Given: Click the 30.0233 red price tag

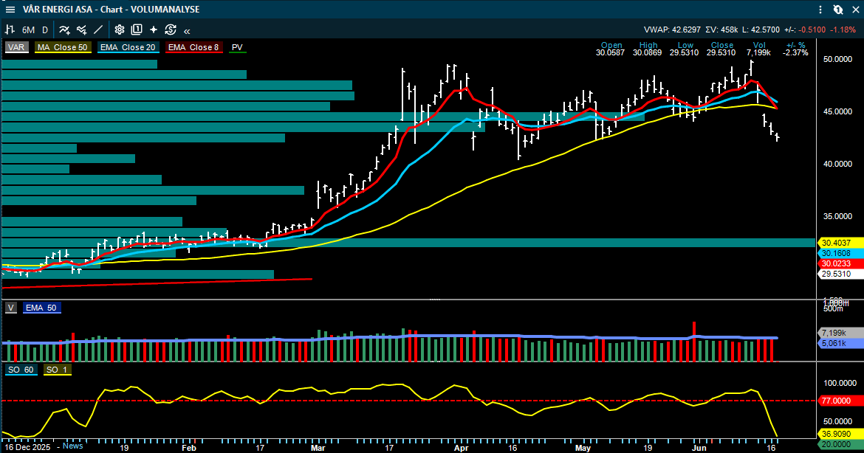Looking at the screenshot, I should click(x=840, y=263).
